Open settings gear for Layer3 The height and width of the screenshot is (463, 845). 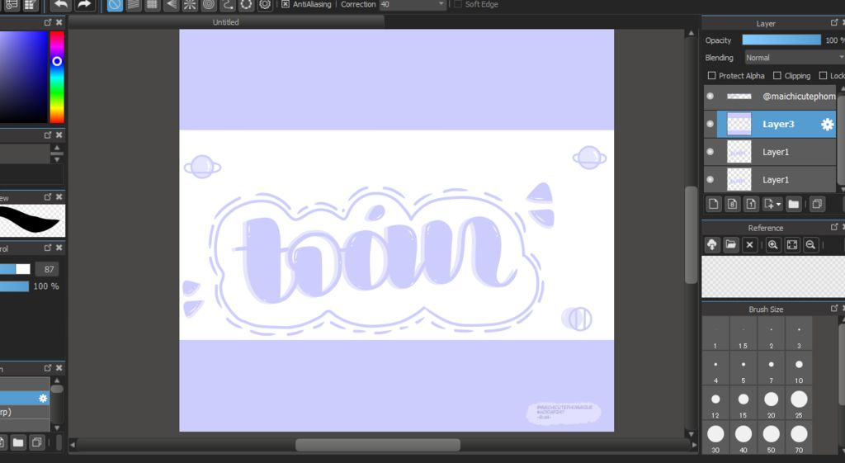tap(827, 125)
